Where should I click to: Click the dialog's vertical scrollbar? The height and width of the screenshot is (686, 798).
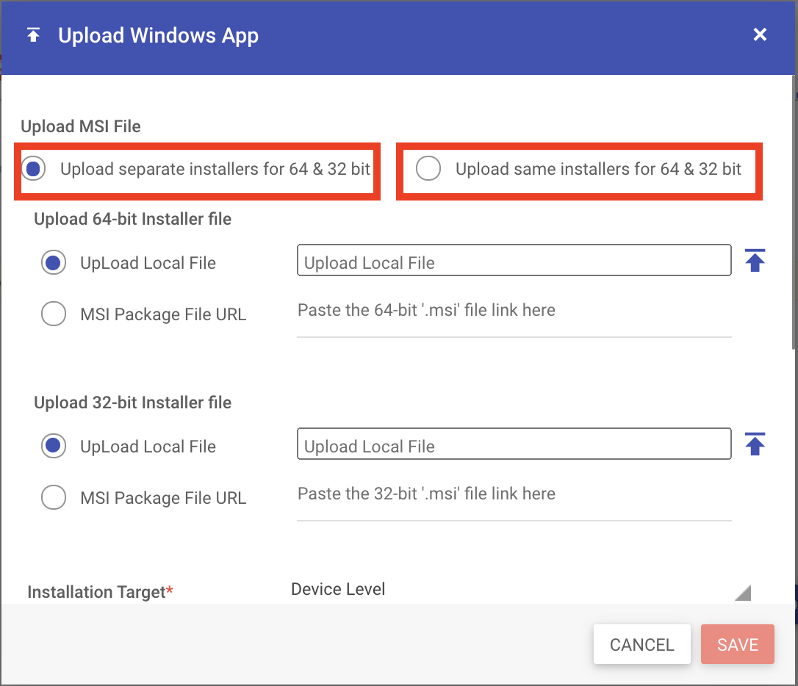tap(794, 214)
